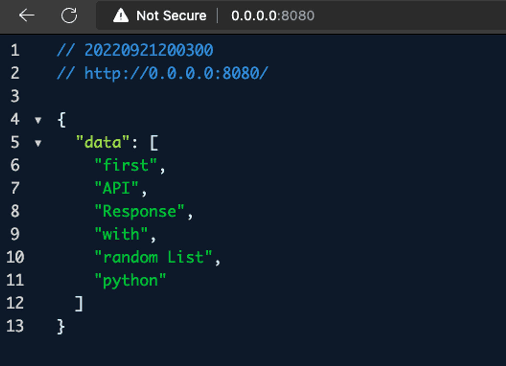Screen dimensions: 506x366
Task: Click the opening curly brace on line 4
Action: [62, 119]
